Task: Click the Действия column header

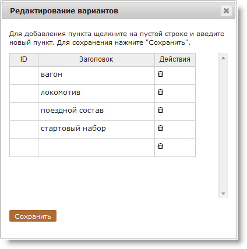Action: 175,60
